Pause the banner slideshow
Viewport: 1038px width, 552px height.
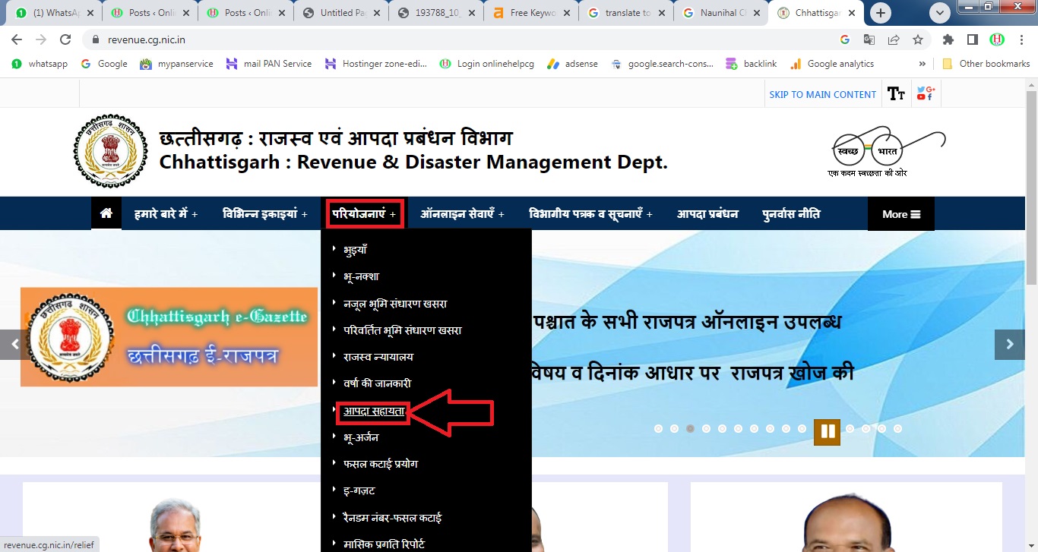pyautogui.click(x=828, y=432)
